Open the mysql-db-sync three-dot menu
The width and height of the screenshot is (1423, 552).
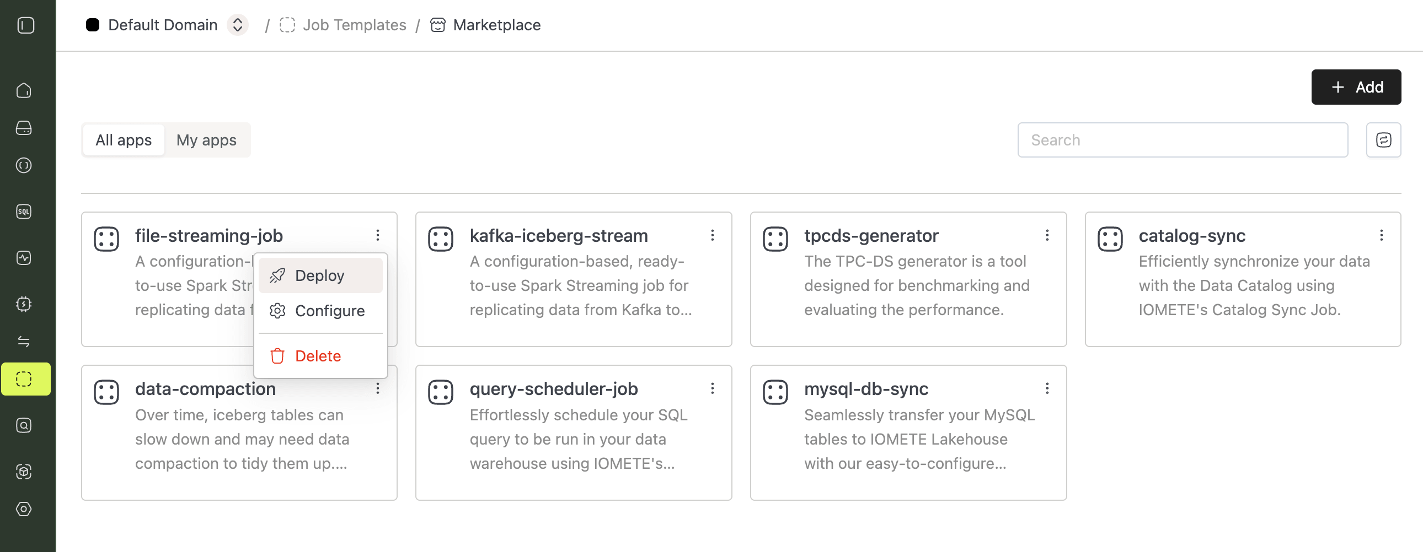(1047, 388)
